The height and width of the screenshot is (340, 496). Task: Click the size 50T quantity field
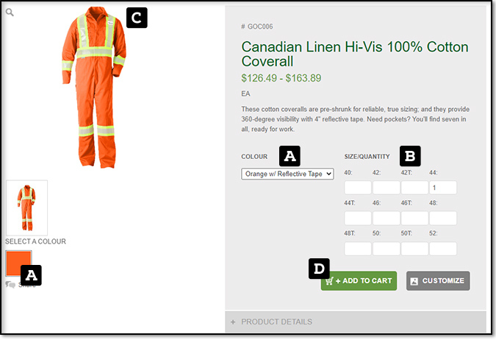[414, 249]
